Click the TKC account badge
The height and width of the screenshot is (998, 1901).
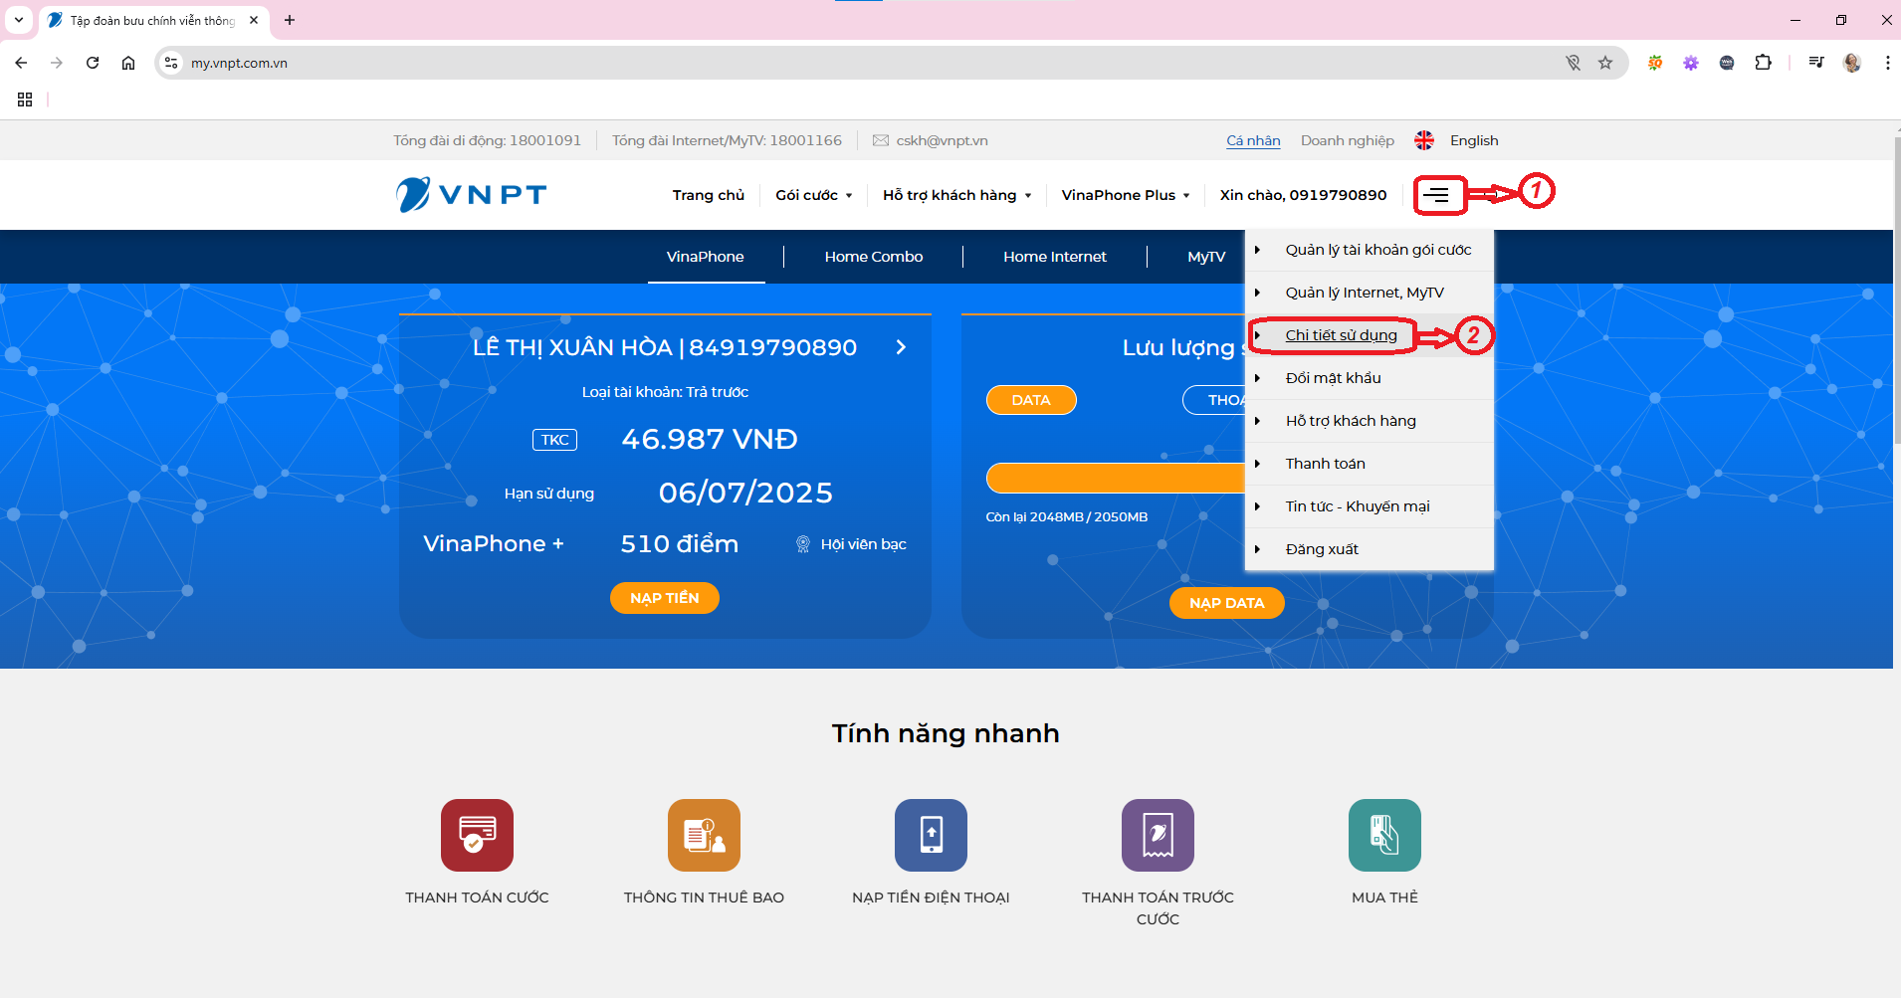click(x=554, y=440)
